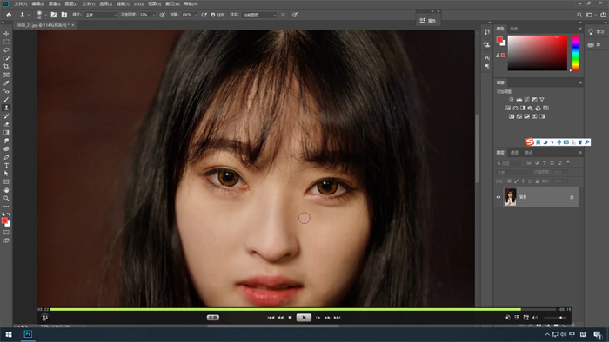Open the layer filter type dropdown
The image size is (609, 342).
pos(508,163)
